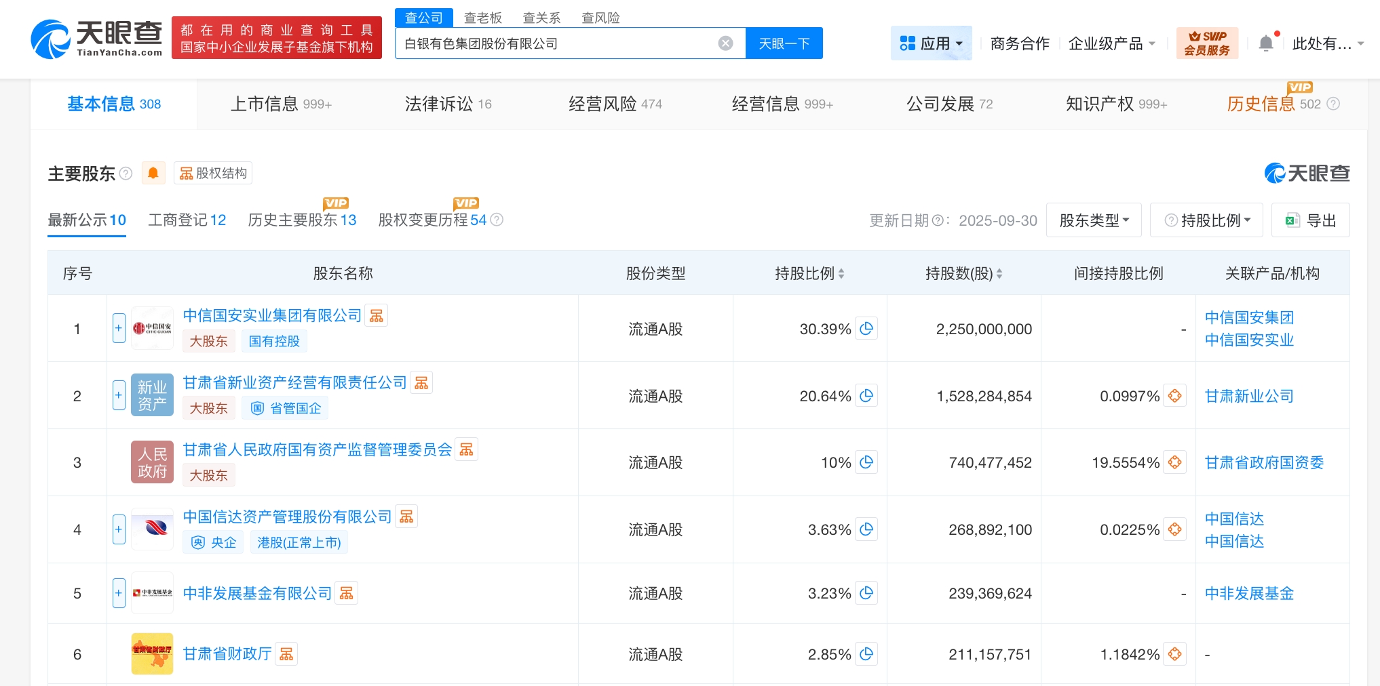This screenshot has width=1380, height=686.
Task: Click the help icon next to 主要股东
Action: coord(126,174)
